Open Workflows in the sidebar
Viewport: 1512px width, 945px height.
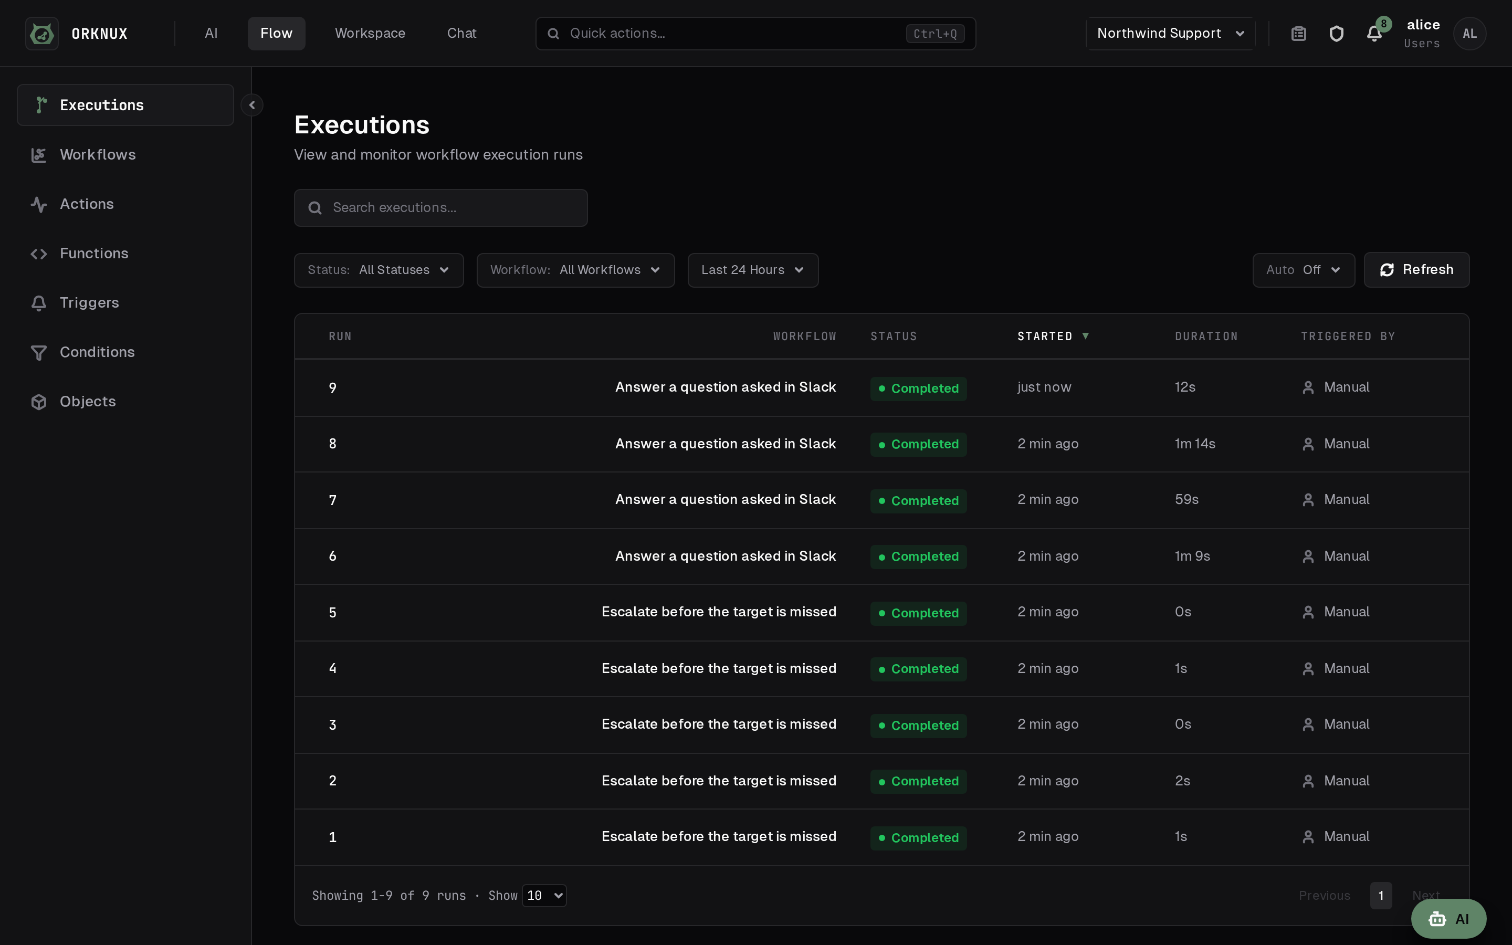(x=125, y=154)
